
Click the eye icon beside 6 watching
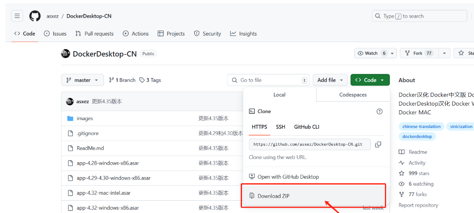tap(401, 184)
